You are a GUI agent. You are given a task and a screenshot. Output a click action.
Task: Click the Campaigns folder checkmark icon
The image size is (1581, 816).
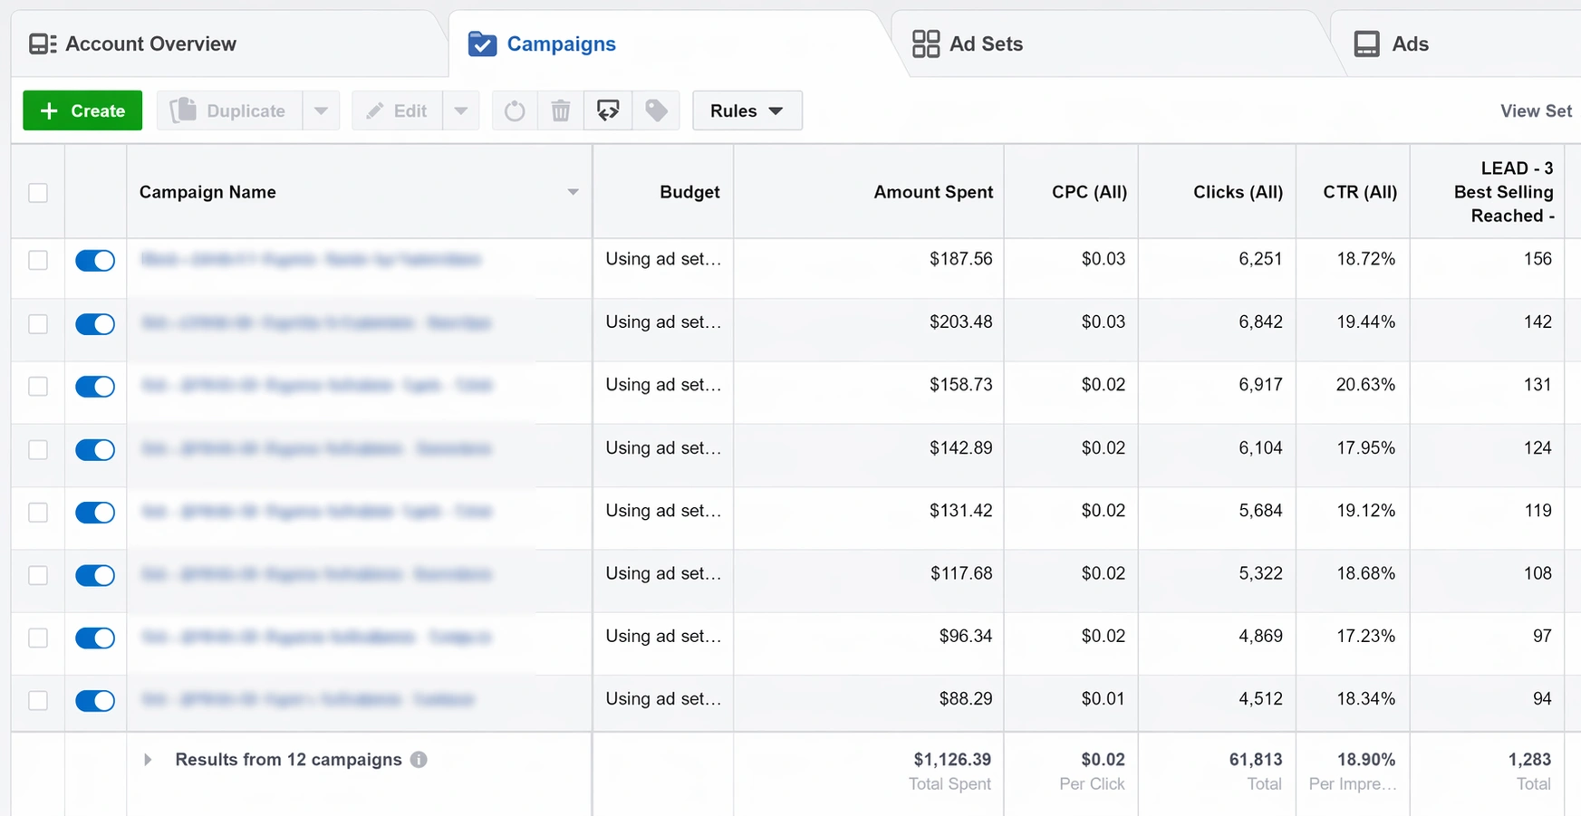point(482,43)
